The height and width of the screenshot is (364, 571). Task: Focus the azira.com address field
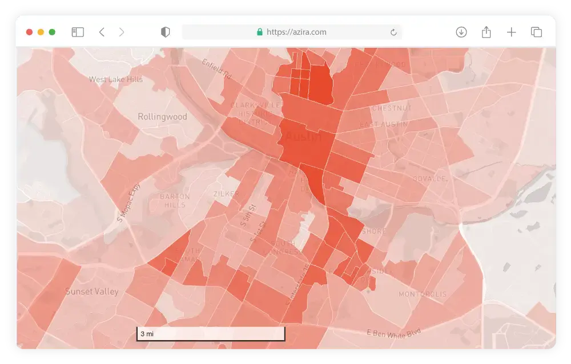pyautogui.click(x=296, y=32)
